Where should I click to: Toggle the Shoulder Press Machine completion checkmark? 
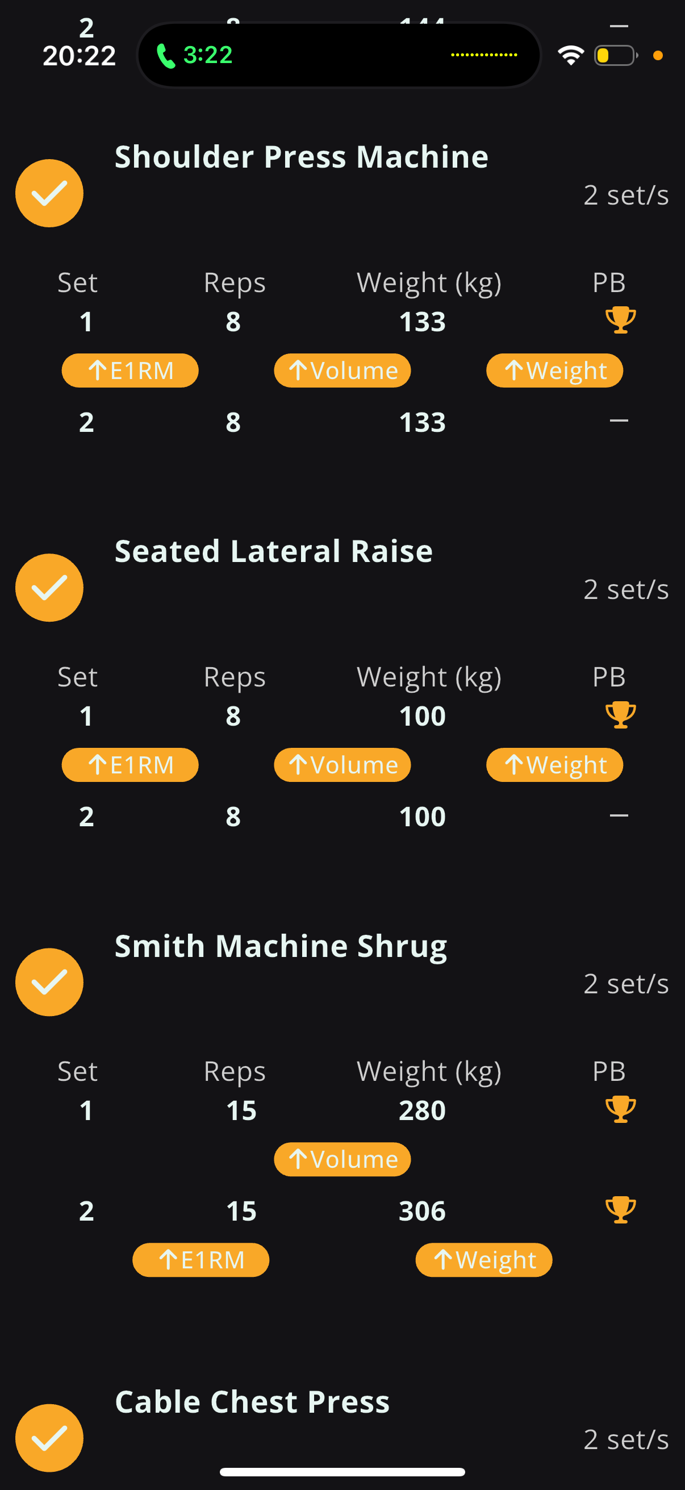50,193
